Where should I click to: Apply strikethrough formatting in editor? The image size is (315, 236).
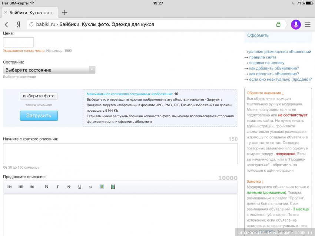click(x=69, y=187)
